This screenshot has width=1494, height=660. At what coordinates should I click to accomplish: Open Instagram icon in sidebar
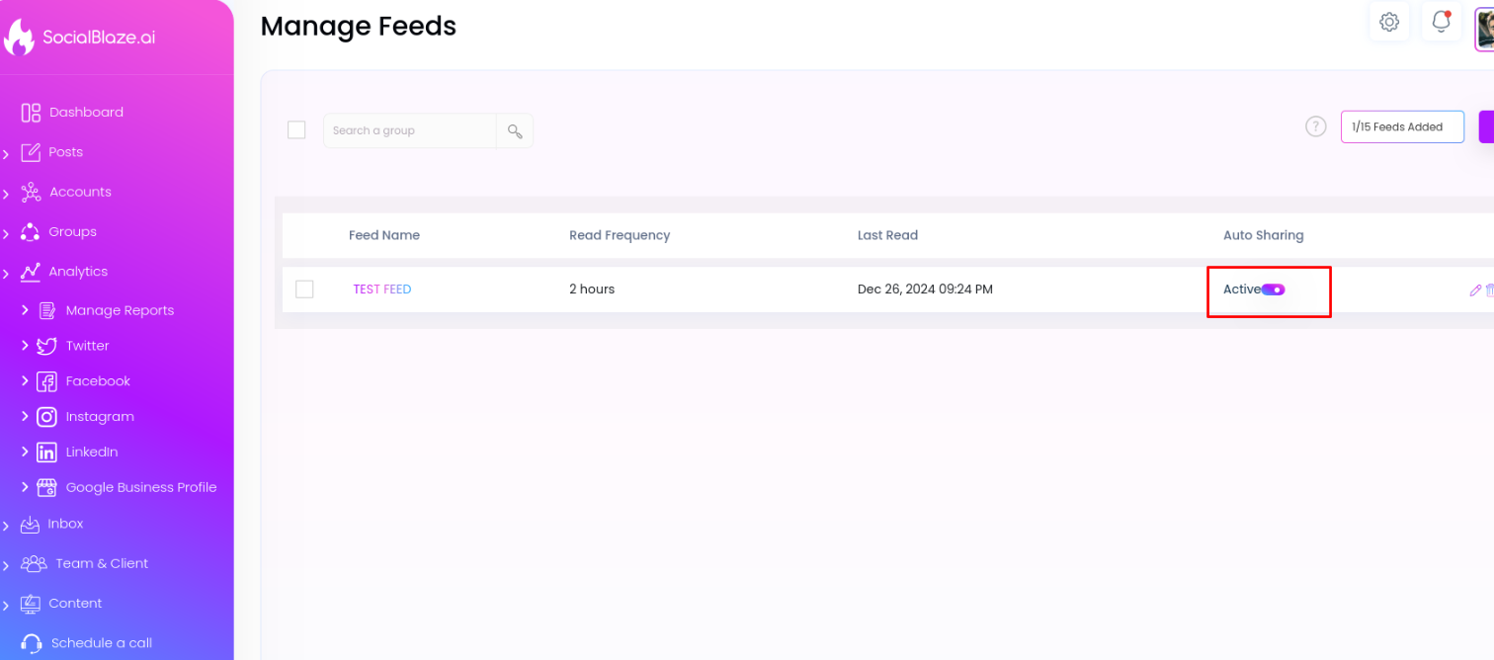tap(46, 417)
